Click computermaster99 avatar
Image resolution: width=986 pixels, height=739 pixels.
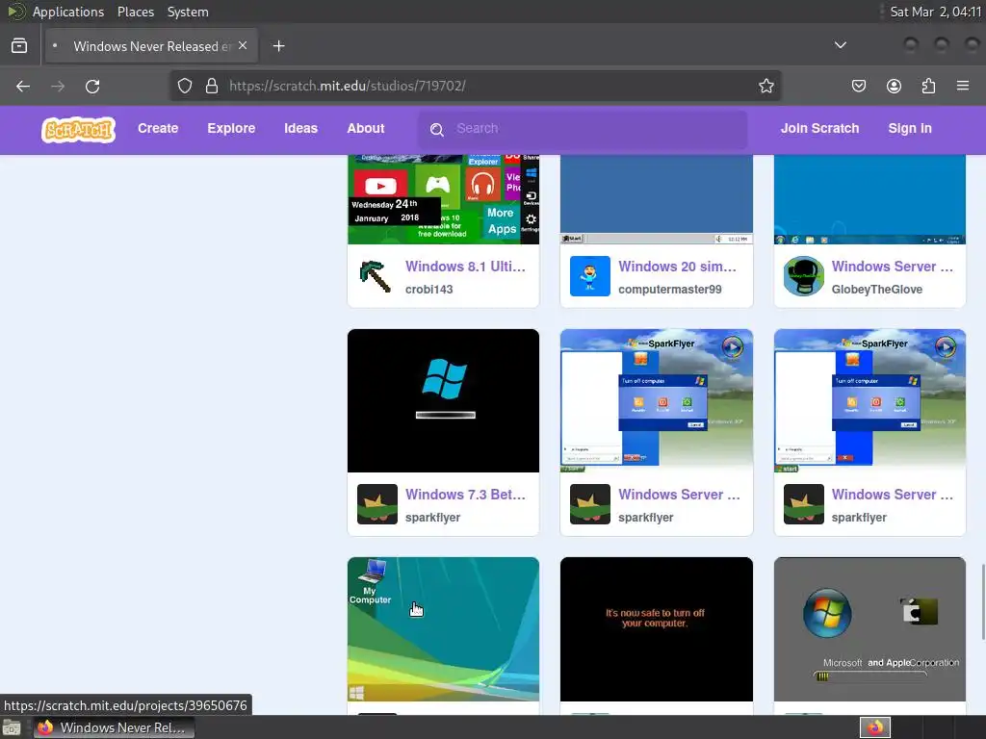coord(590,276)
